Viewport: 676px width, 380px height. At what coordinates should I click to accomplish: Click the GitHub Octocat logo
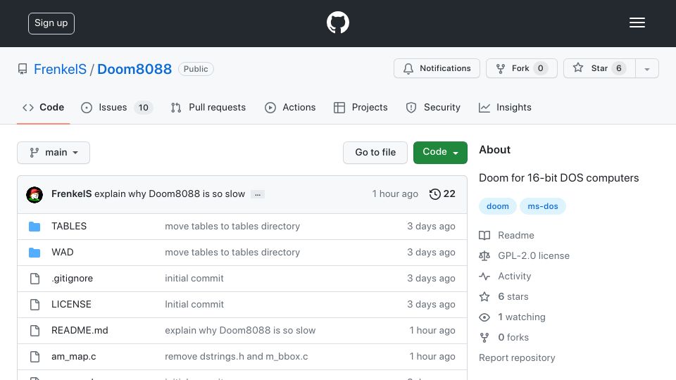click(x=337, y=23)
